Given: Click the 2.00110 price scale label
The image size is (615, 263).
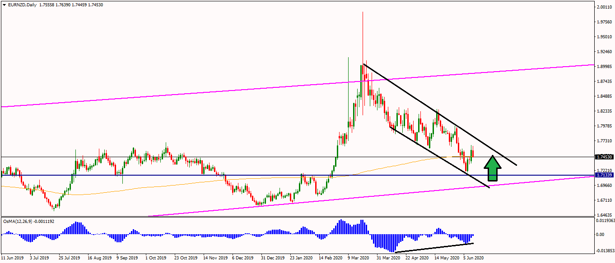Looking at the screenshot, I should click(x=604, y=7).
